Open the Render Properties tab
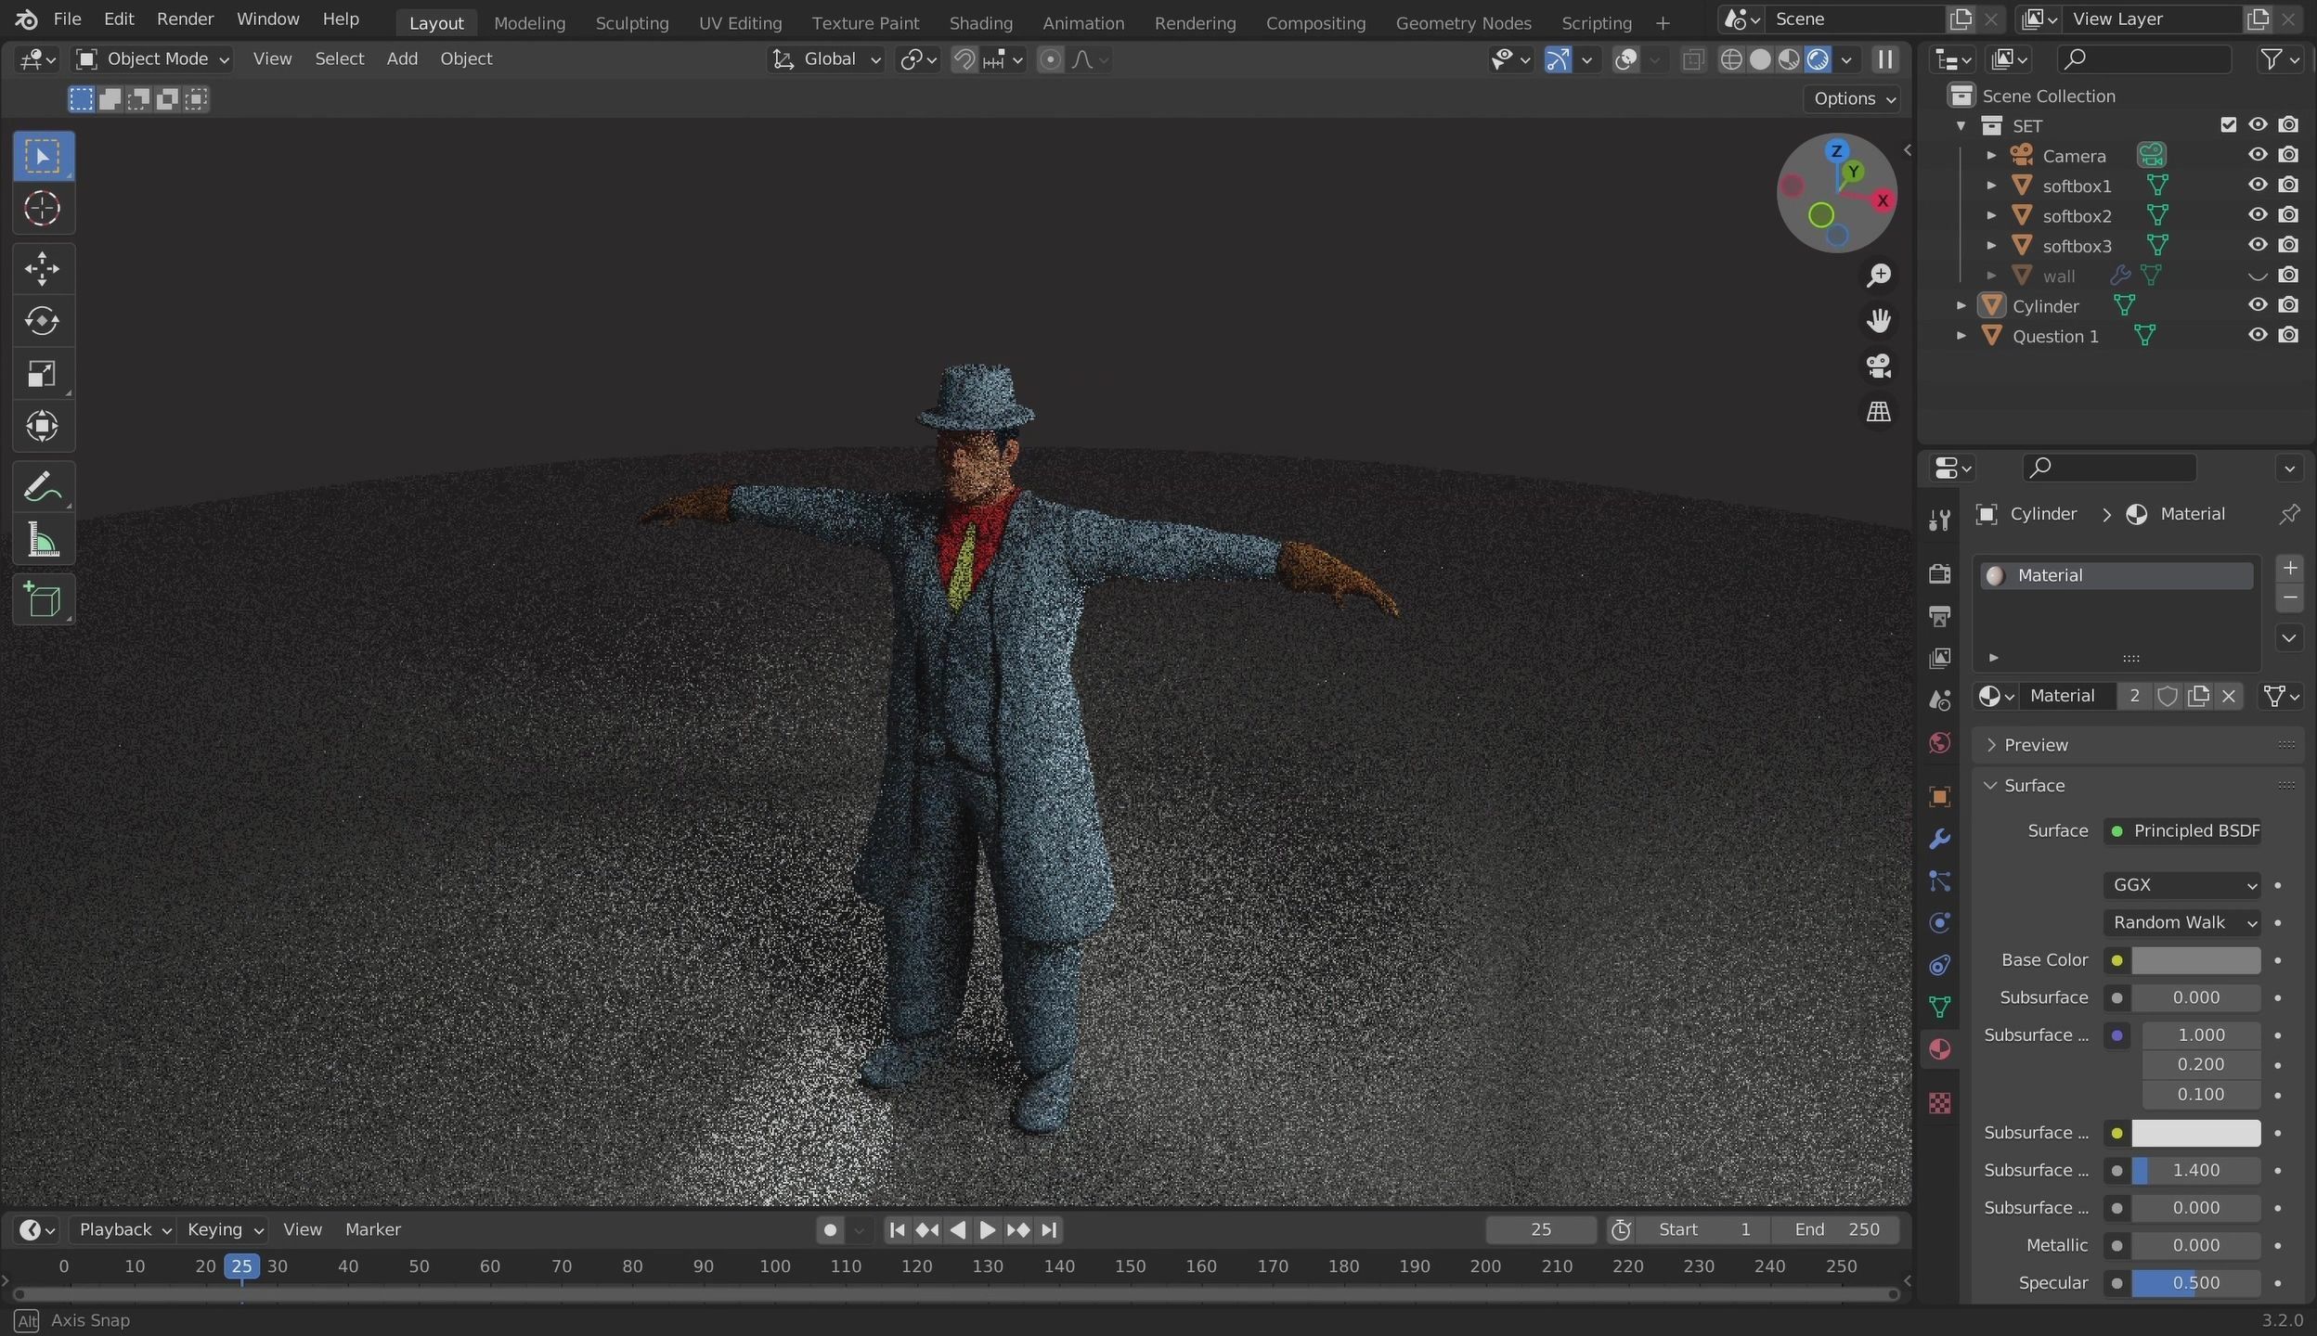This screenshot has width=2317, height=1336. (x=1940, y=573)
